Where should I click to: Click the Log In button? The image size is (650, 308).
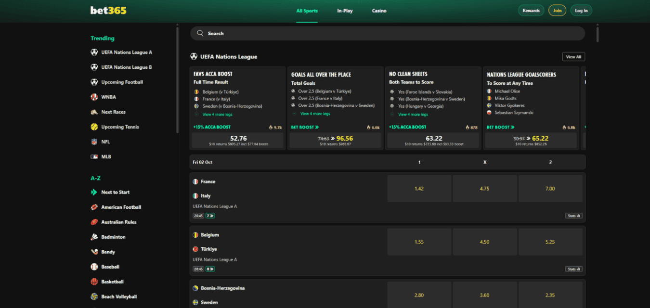pos(581,11)
